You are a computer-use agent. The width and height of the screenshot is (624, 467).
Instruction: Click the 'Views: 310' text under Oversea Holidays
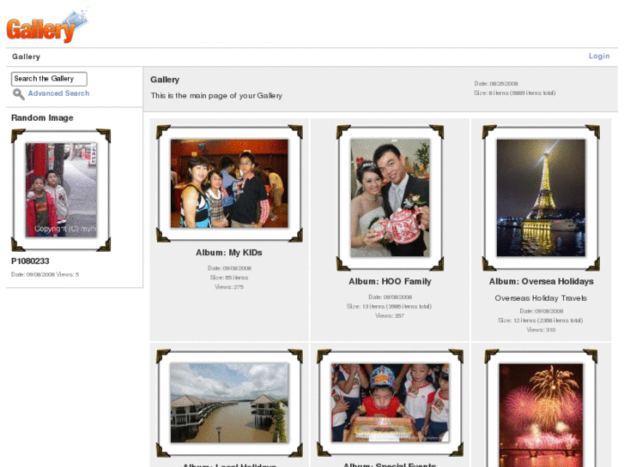pyautogui.click(x=541, y=330)
